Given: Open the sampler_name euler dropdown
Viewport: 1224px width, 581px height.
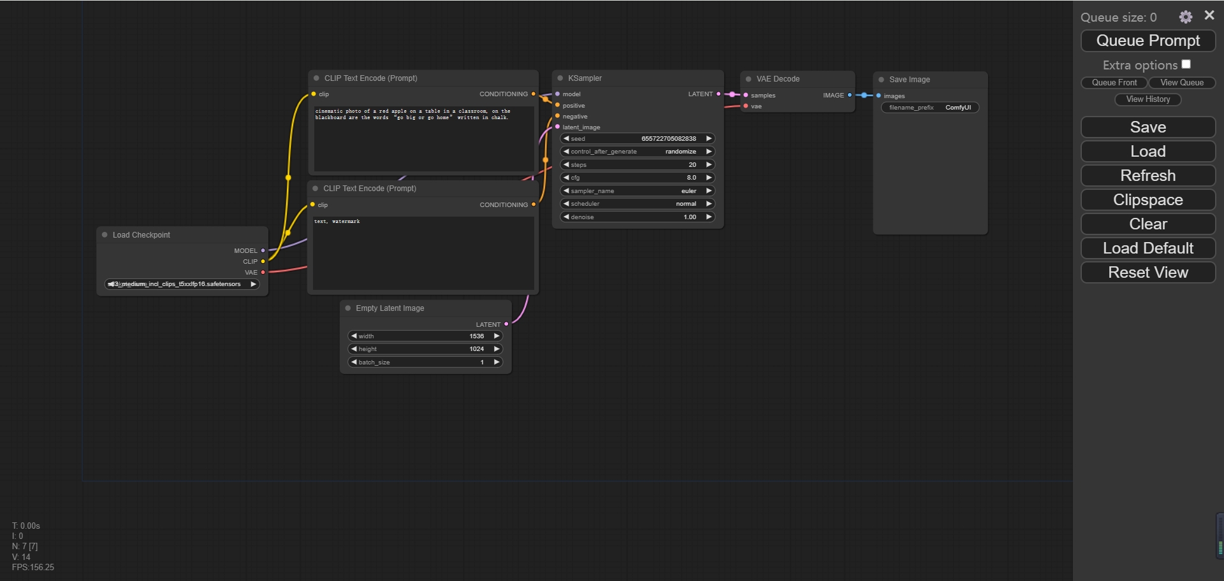Looking at the screenshot, I should (637, 191).
